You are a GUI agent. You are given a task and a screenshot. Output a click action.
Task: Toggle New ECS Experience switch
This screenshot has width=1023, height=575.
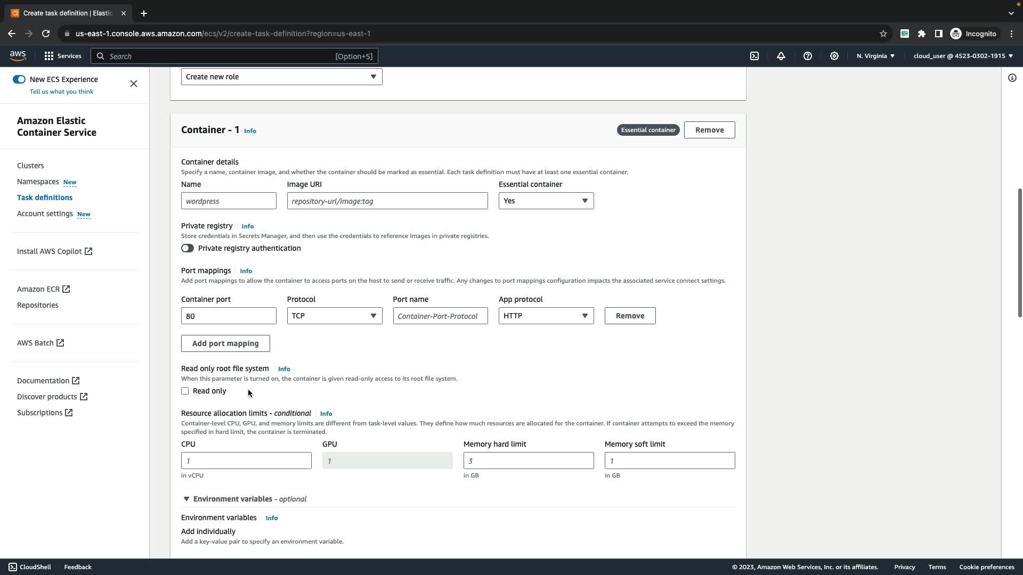19,79
